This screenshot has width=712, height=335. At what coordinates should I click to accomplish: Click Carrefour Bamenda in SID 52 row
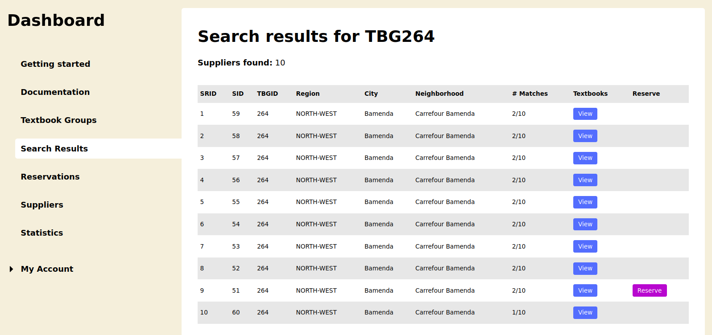[445, 268]
